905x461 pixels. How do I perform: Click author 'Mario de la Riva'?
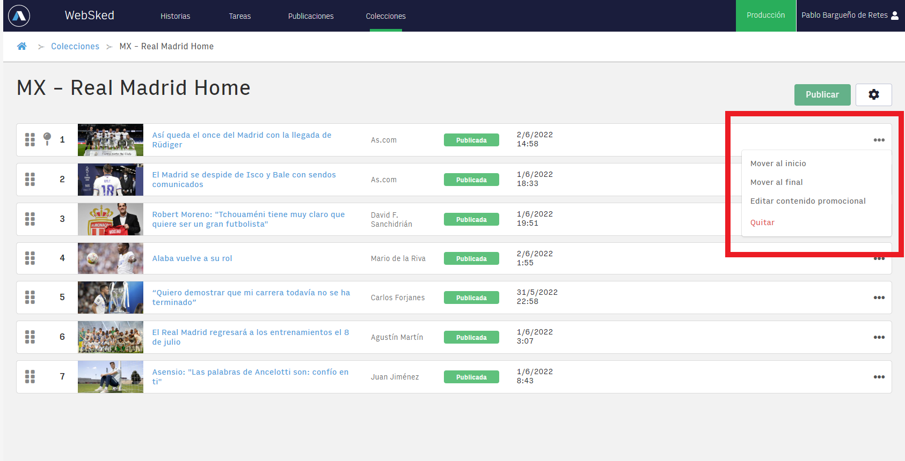pos(398,258)
